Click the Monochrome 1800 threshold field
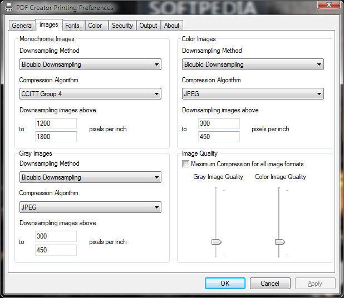The height and width of the screenshot is (298, 344). pos(56,137)
